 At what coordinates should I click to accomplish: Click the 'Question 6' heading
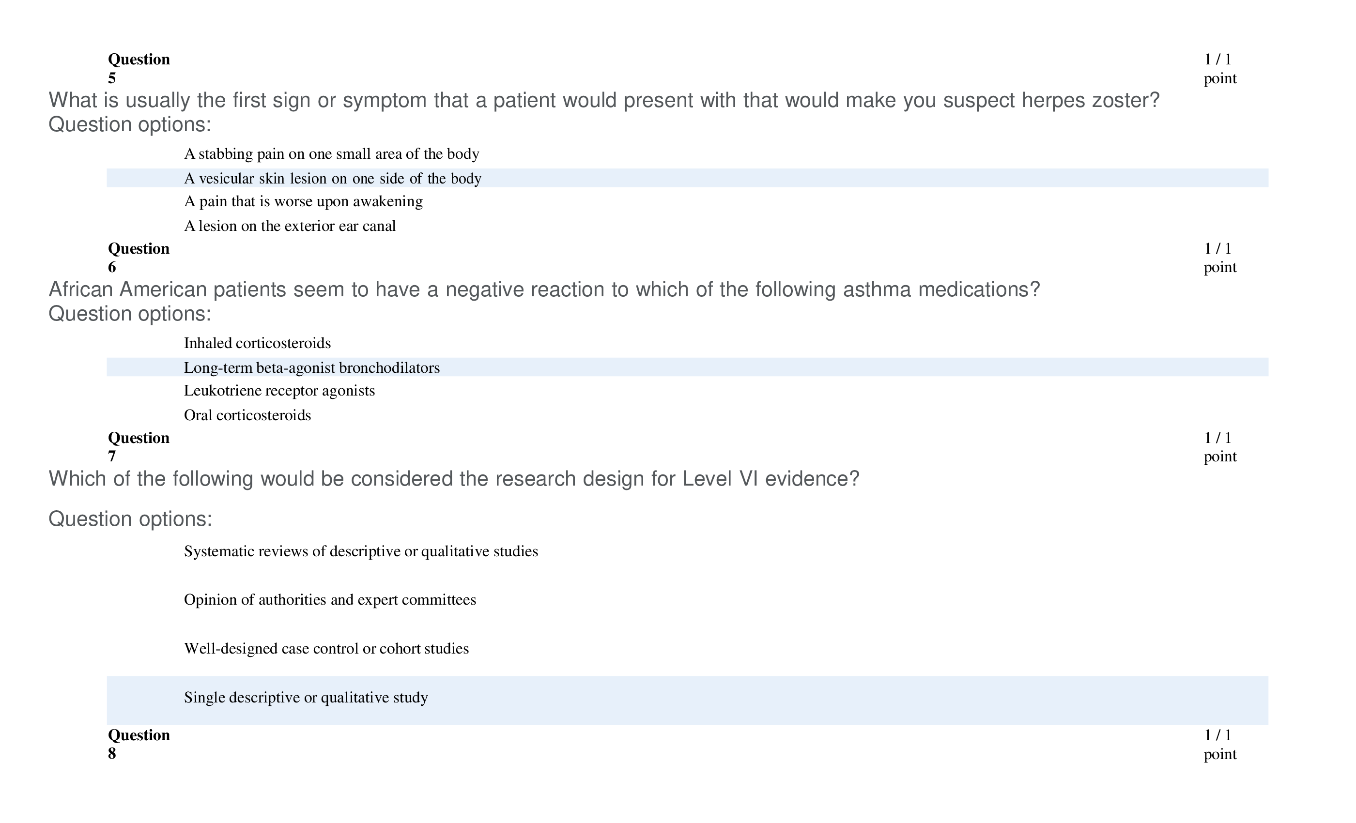point(139,258)
